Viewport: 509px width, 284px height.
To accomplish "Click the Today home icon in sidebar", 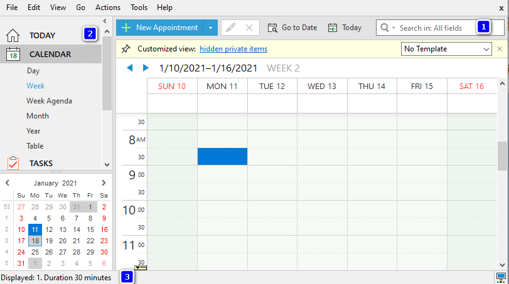I will point(13,35).
